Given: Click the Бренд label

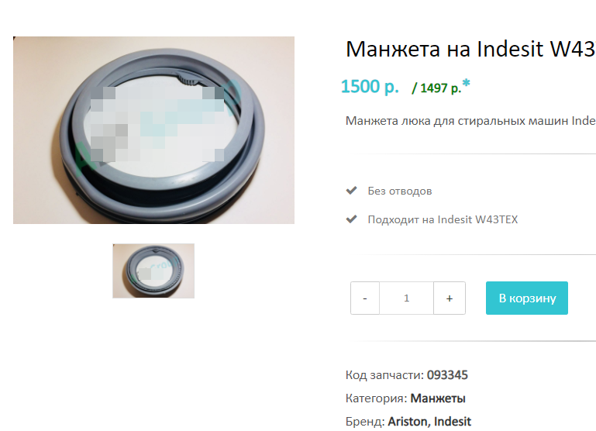Looking at the screenshot, I should (x=365, y=422).
